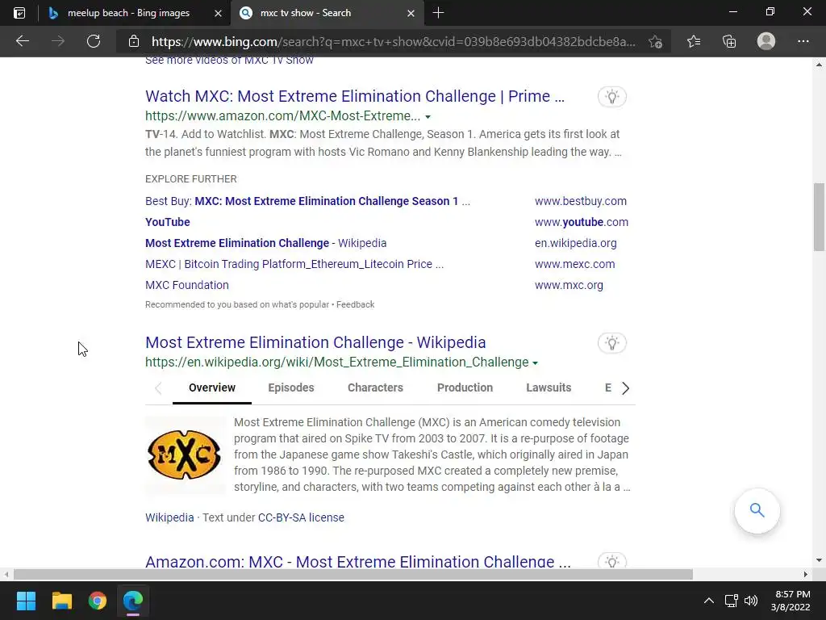The height and width of the screenshot is (620, 826).
Task: Open volume control tray icon
Action: [751, 601]
